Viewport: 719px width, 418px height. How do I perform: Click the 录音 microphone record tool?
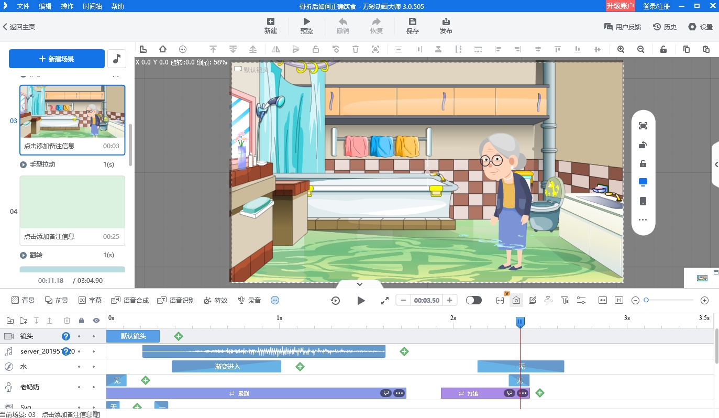coord(249,300)
